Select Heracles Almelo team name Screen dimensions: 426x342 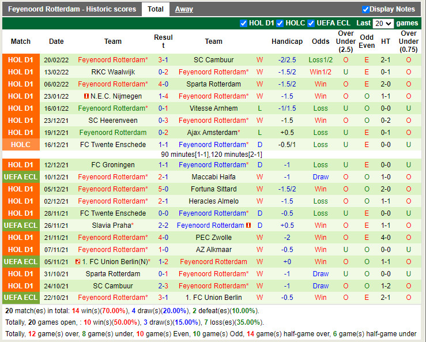[x=213, y=201]
